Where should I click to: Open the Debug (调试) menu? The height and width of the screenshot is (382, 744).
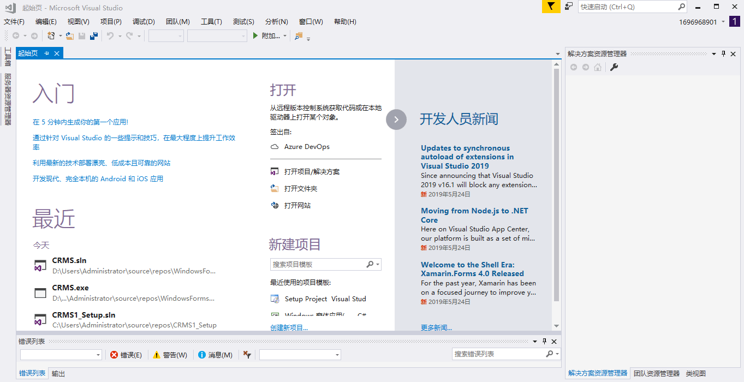144,22
